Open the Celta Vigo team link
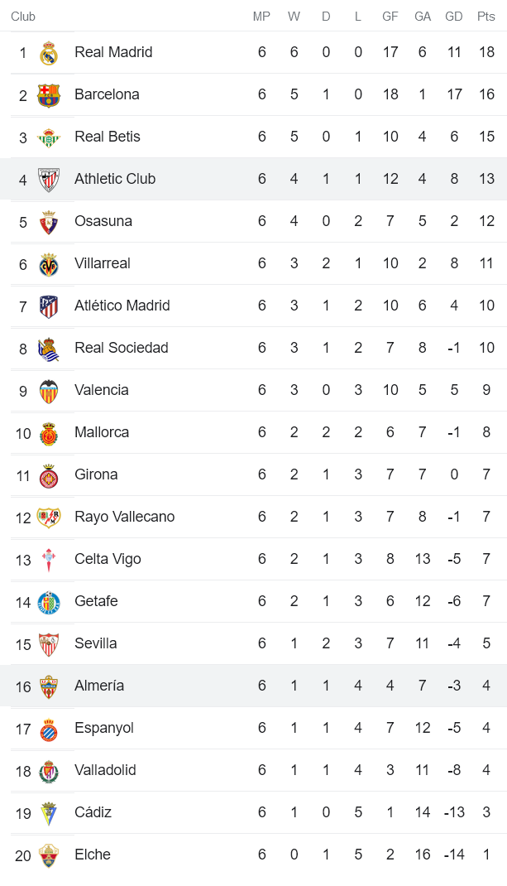Viewport: 507px width, 886px height. (108, 559)
